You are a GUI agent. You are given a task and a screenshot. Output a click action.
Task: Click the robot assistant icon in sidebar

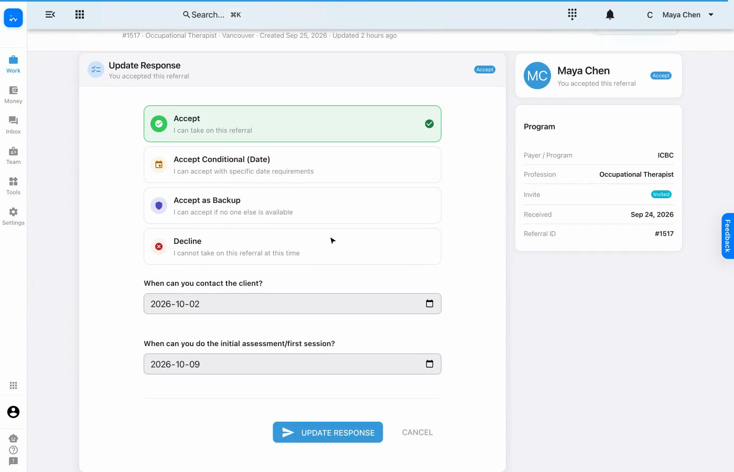[x=13, y=438]
